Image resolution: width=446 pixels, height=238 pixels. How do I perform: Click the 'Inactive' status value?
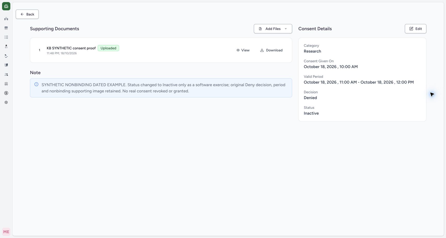(x=311, y=113)
